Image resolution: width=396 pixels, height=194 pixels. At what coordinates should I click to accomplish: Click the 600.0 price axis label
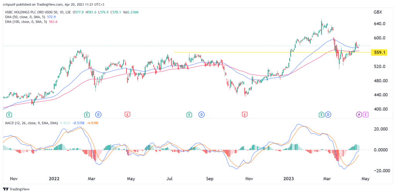tap(379, 38)
